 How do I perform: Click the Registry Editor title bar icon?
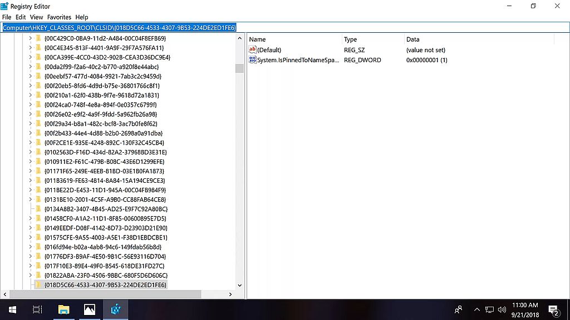(4, 6)
